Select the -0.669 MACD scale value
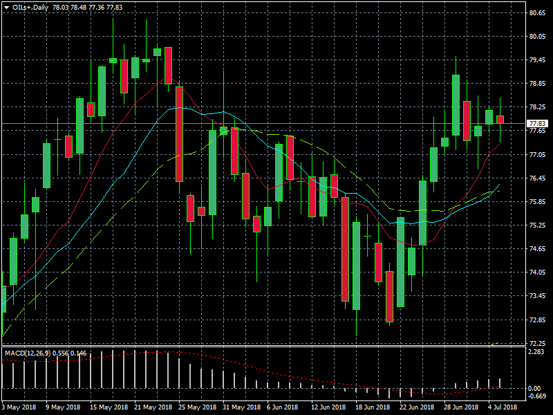 [537, 397]
